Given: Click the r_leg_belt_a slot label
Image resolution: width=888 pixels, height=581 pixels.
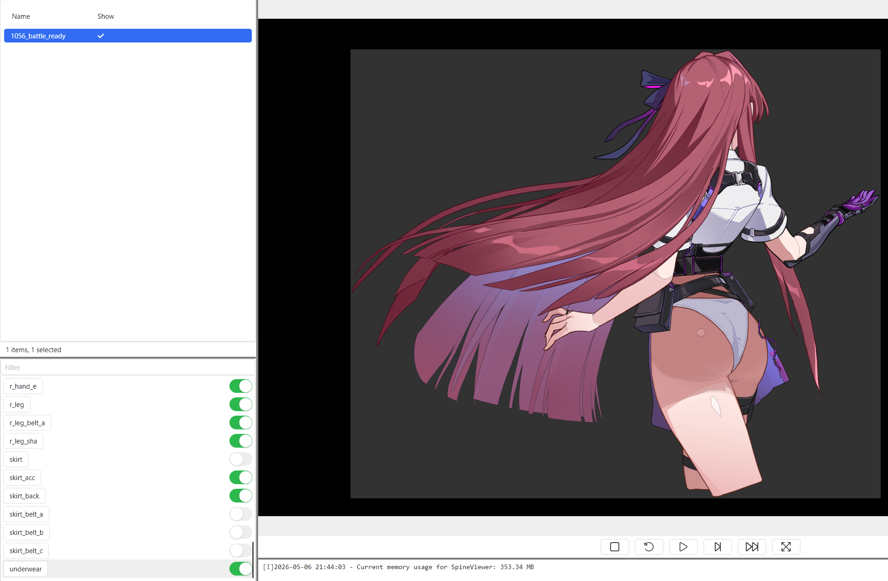Looking at the screenshot, I should pos(27,423).
